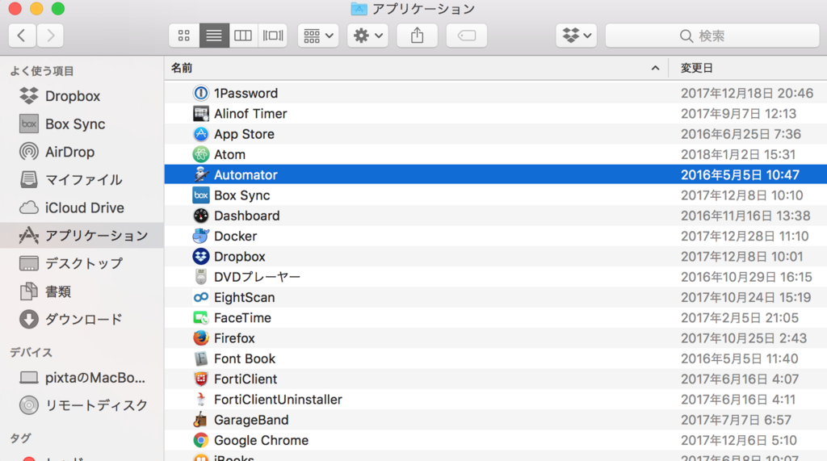
Task: Open Box Sync in the sidebar
Action: pos(82,124)
